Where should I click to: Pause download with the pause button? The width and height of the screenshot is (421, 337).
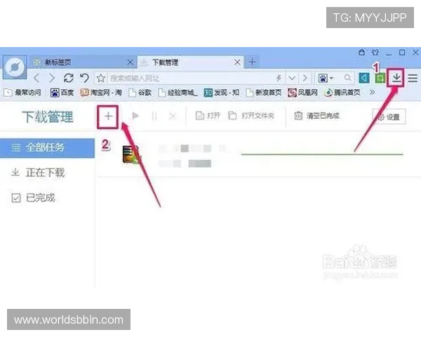click(154, 117)
